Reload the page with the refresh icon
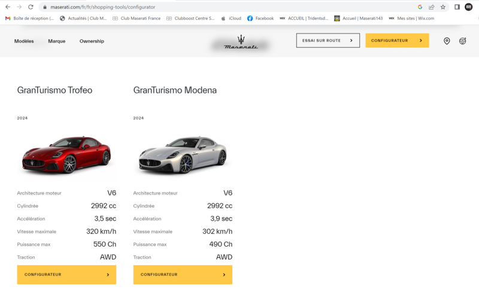The image size is (479, 289). (31, 7)
